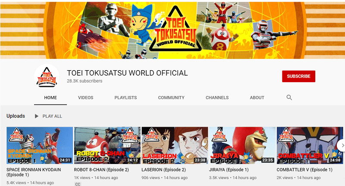Open JIRAIYA (Episode 1) title link

(229, 170)
